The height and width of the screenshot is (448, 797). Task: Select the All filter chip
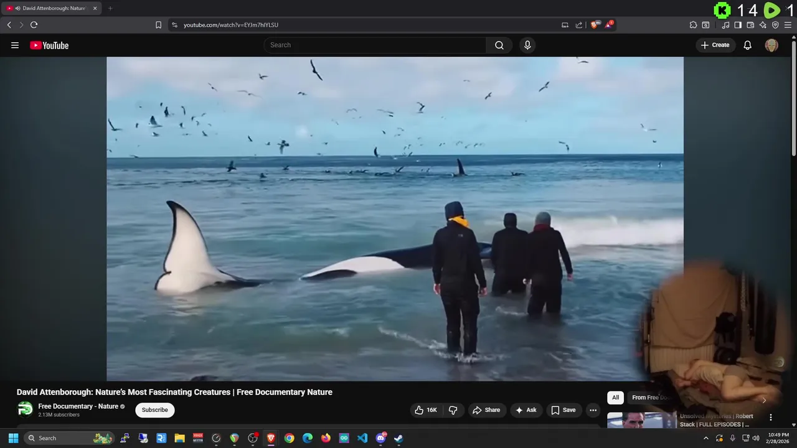pos(615,398)
